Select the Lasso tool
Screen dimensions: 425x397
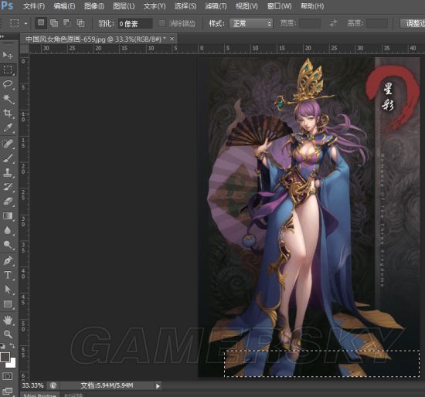[x=7, y=84]
